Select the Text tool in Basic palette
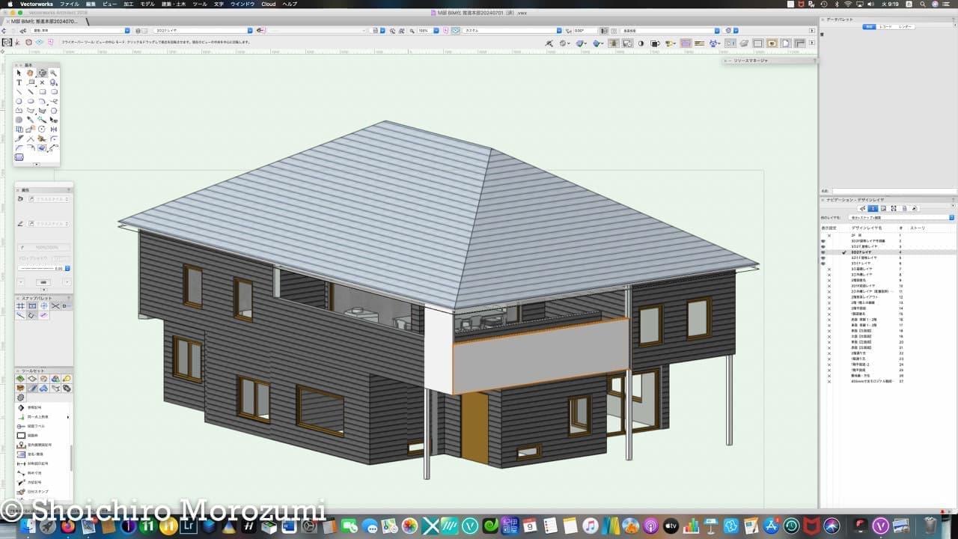Screen dimensions: 958x539 pyautogui.click(x=19, y=82)
